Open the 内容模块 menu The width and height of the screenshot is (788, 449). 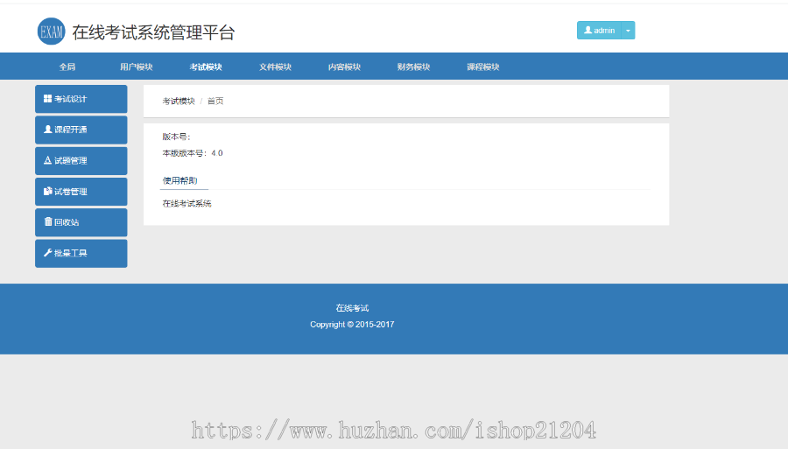click(x=344, y=67)
